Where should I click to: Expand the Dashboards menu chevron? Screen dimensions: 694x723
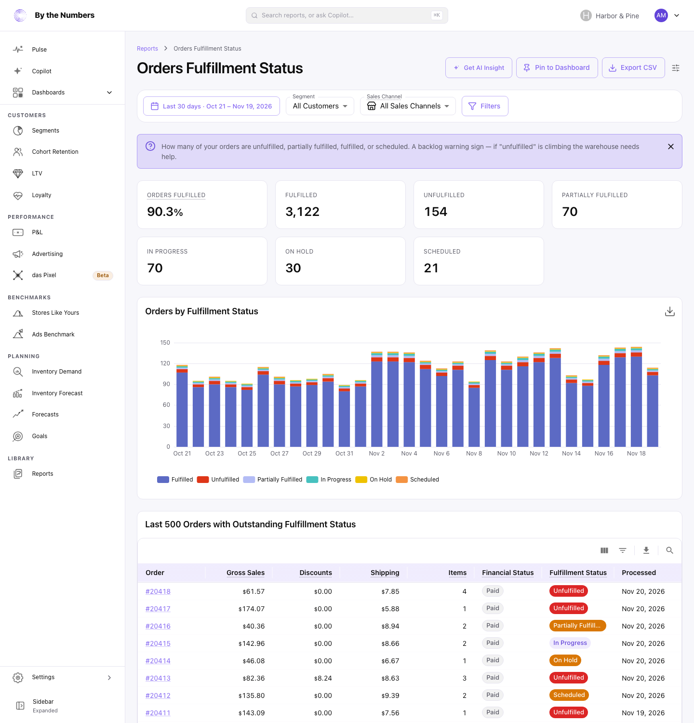click(x=109, y=93)
